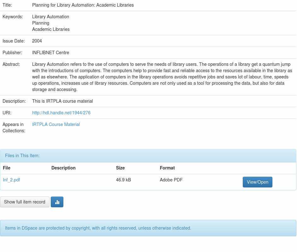Click the 'This is IRTPLA course material' description
Viewport: 297px width, 252px height.
pyautogui.click(x=62, y=101)
